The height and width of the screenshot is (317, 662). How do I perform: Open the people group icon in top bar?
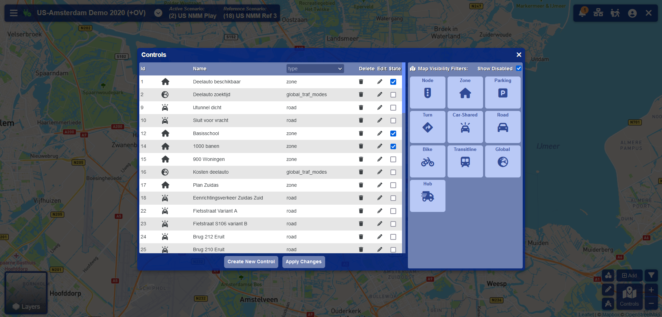615,13
